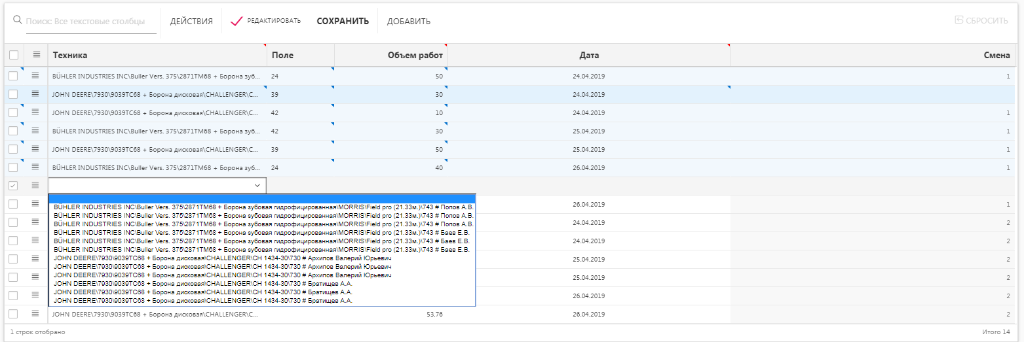This screenshot has width=1024, height=342.
Task: Click the СОХРАНИТЬ save button
Action: pyautogui.click(x=343, y=21)
